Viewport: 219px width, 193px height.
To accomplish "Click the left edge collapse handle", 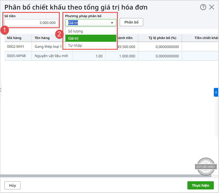I will (1, 90).
